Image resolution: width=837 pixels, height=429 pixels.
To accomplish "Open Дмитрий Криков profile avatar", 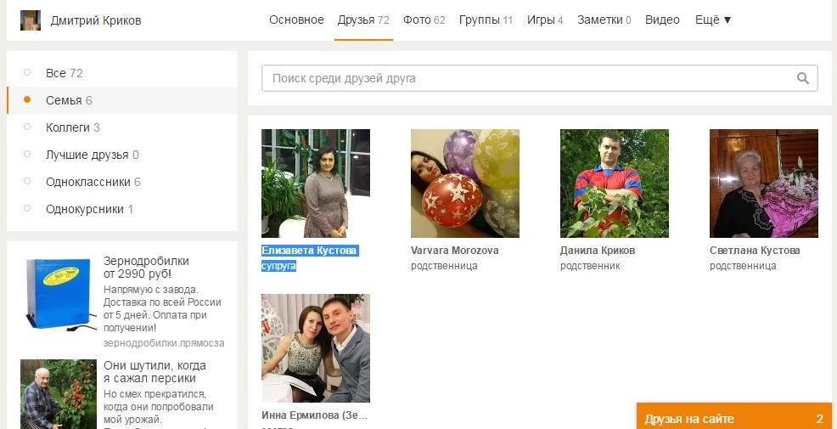I will (31, 20).
